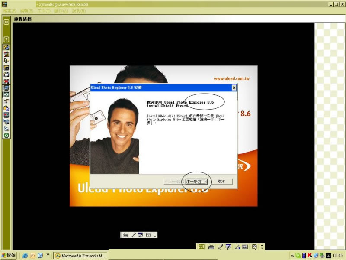The height and width of the screenshot is (260, 346).
Task: Click the microphone icon in the remote floating language bar
Action: point(133,235)
